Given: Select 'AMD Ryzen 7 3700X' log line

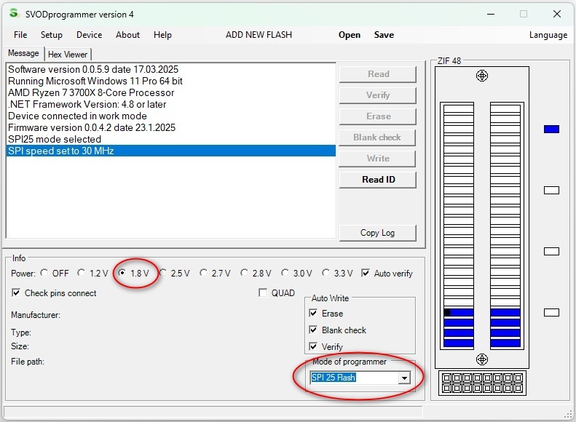Looking at the screenshot, I should coord(171,92).
